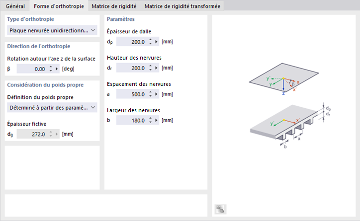This screenshot has height=221, width=360.
Task: Open the arrow menu next to β value
Action: (57, 69)
